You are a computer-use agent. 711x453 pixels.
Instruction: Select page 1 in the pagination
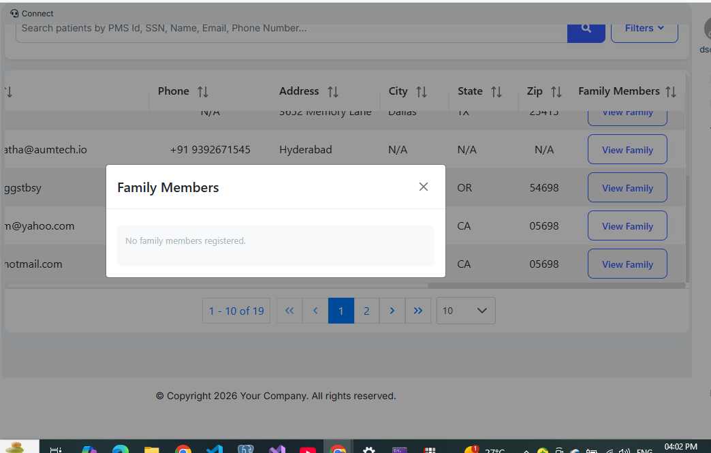(341, 311)
